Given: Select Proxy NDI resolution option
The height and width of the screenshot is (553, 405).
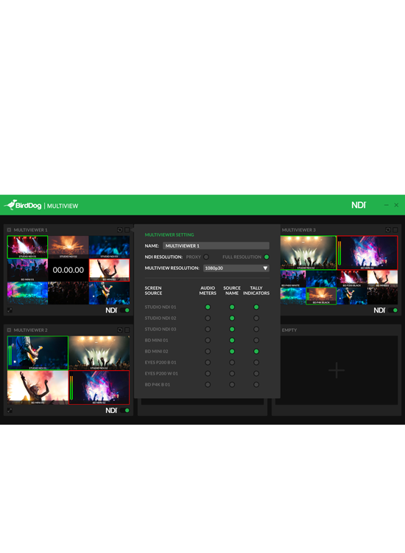Looking at the screenshot, I should [206, 257].
